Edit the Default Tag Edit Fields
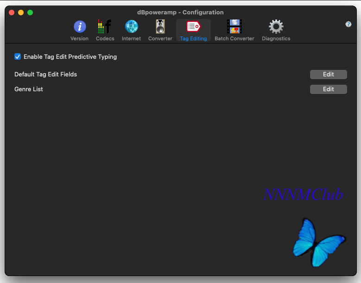The width and height of the screenshot is (361, 283). pos(328,75)
